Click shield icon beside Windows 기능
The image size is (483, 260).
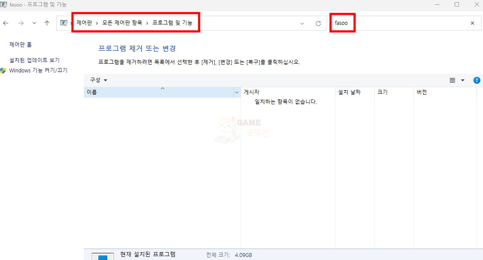coord(3,71)
